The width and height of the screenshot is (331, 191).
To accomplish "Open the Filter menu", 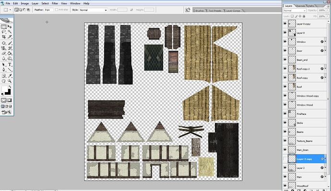I will (x=55, y=3).
